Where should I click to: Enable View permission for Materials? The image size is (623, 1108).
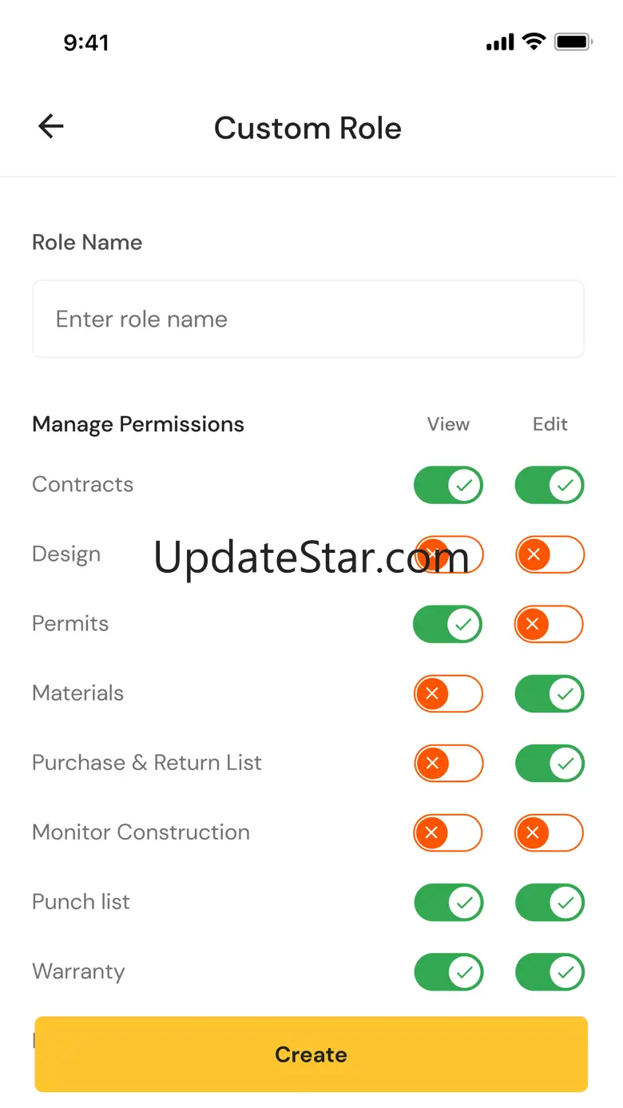pos(448,693)
